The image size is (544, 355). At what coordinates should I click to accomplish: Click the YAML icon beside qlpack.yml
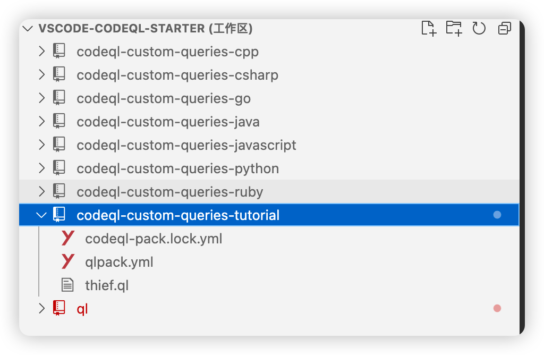click(x=68, y=262)
